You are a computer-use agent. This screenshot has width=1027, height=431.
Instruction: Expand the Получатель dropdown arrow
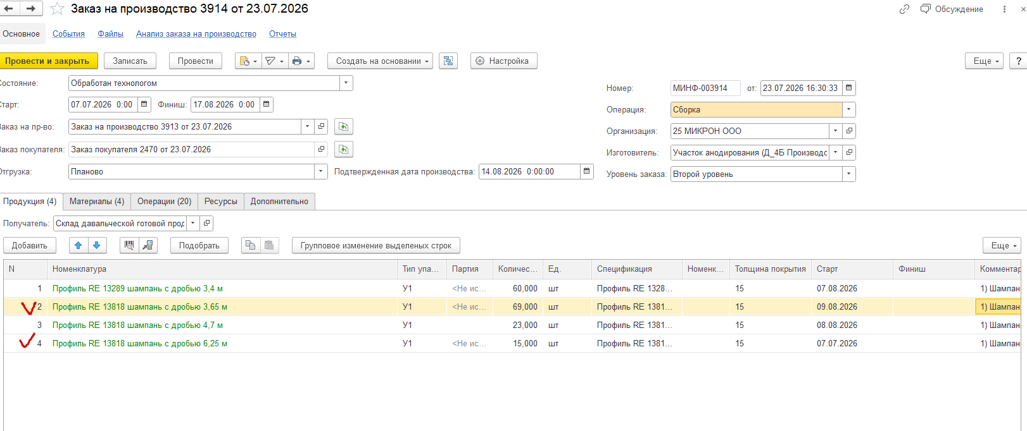[193, 223]
